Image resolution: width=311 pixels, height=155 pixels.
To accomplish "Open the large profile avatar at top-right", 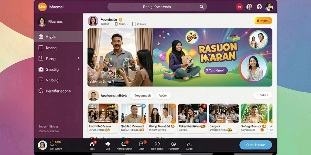I will click(x=269, y=7).
